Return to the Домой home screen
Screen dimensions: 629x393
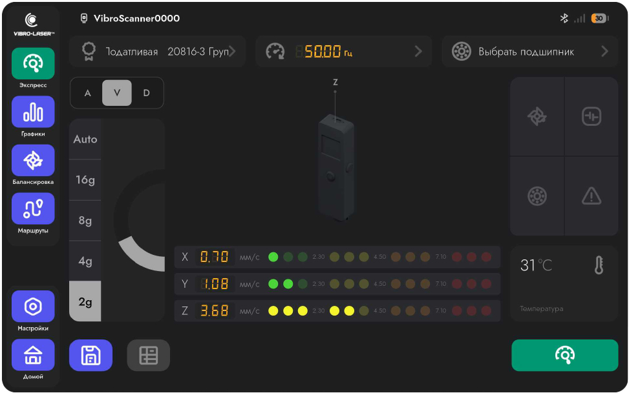point(33,355)
